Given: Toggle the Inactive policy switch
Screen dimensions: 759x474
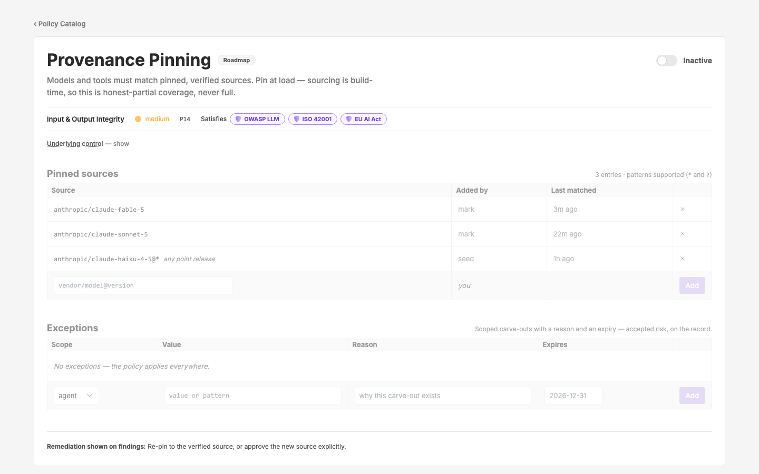Looking at the screenshot, I should point(666,61).
